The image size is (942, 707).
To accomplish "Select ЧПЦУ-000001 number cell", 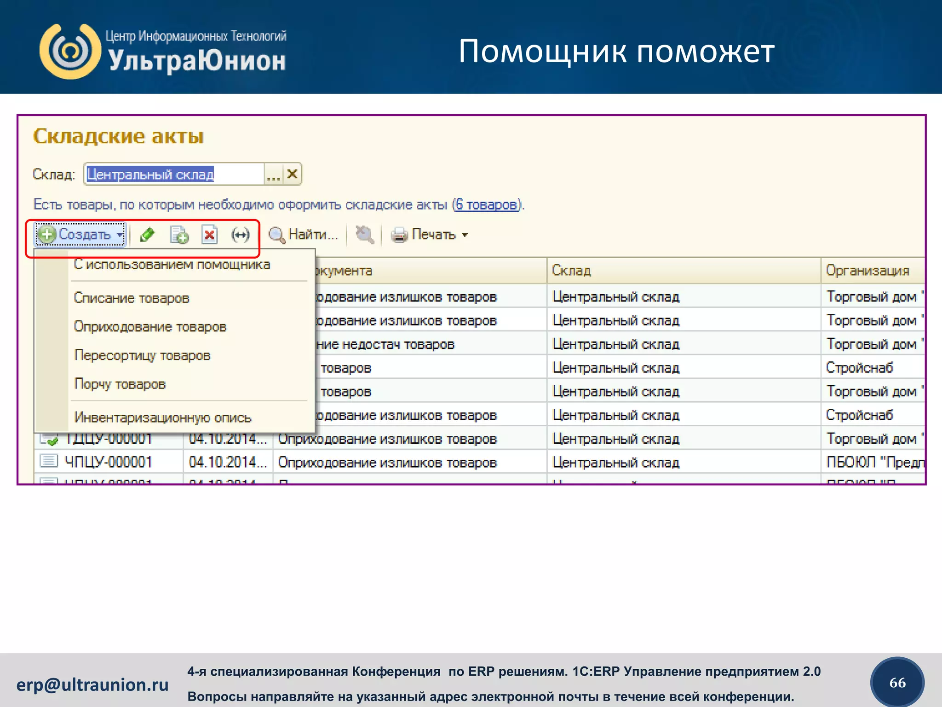I will [108, 462].
